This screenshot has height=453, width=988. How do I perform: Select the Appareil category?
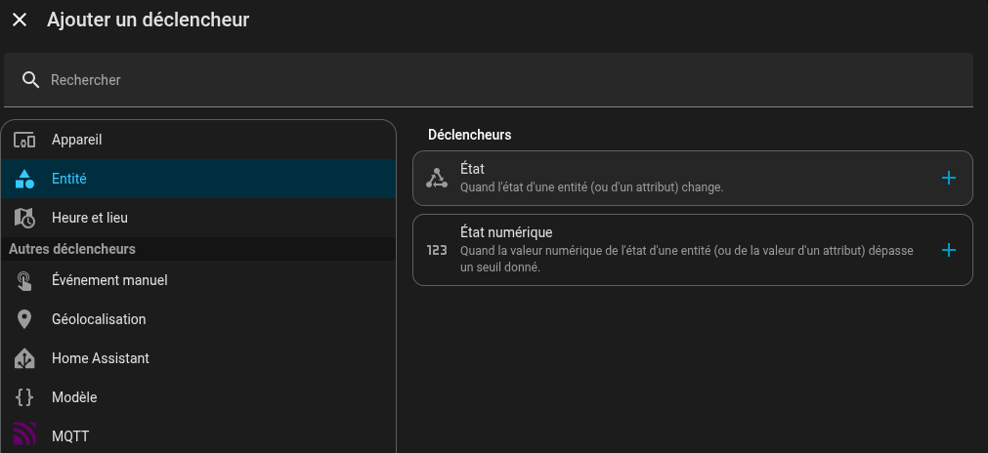coord(76,140)
